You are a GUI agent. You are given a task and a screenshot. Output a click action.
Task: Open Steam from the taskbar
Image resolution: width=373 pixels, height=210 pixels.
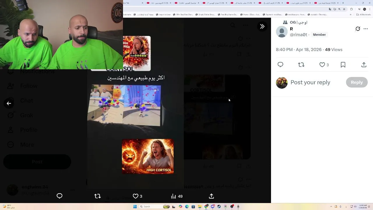[219, 206]
